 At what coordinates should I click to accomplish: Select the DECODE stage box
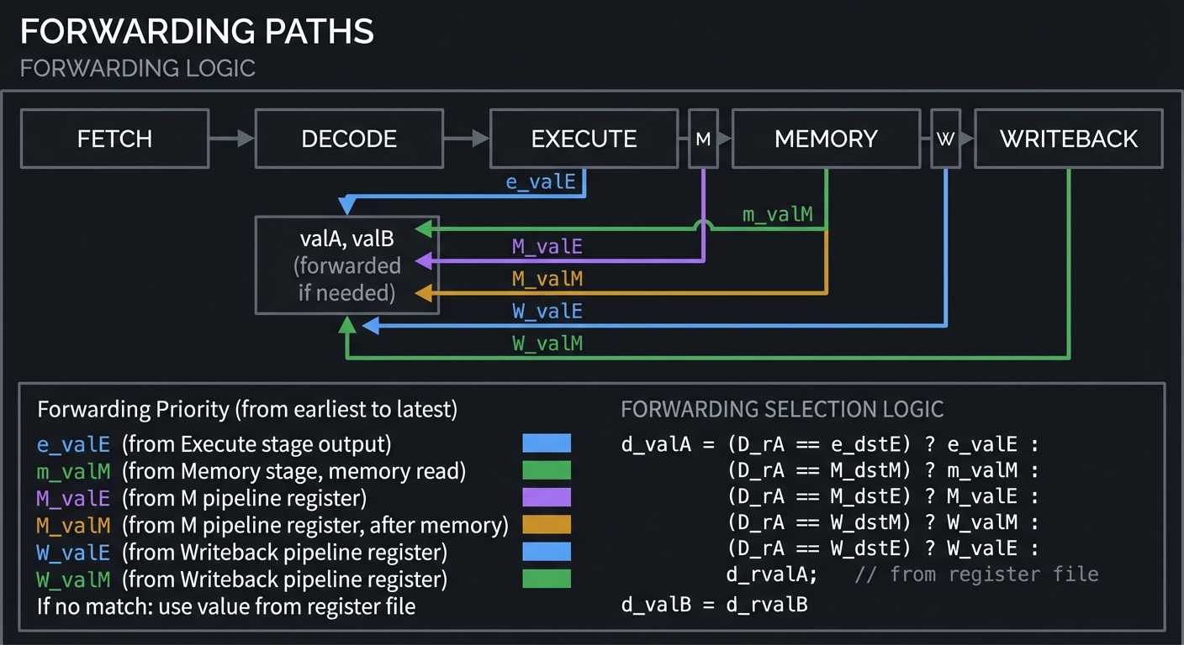pos(349,139)
